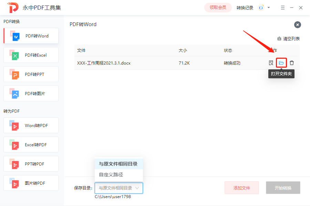The image size is (310, 206).
Task: Click the 添加文件 button
Action: click(241, 188)
